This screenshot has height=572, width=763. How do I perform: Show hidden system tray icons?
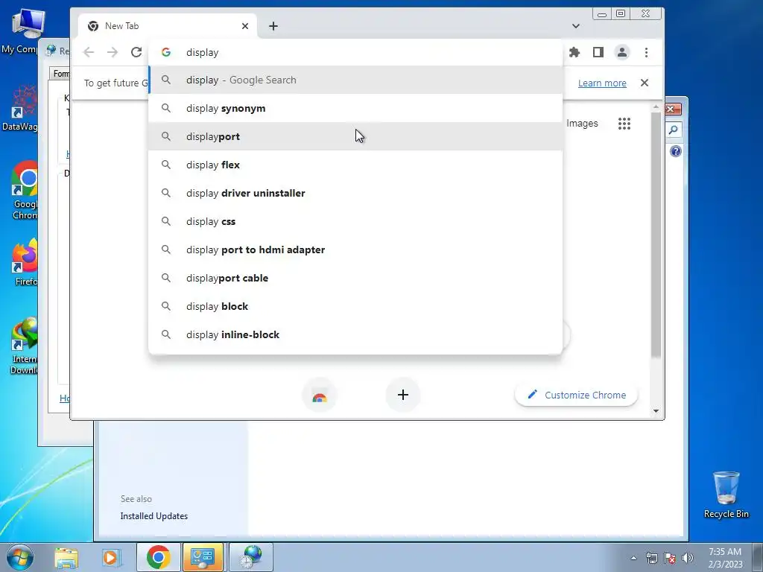click(633, 558)
